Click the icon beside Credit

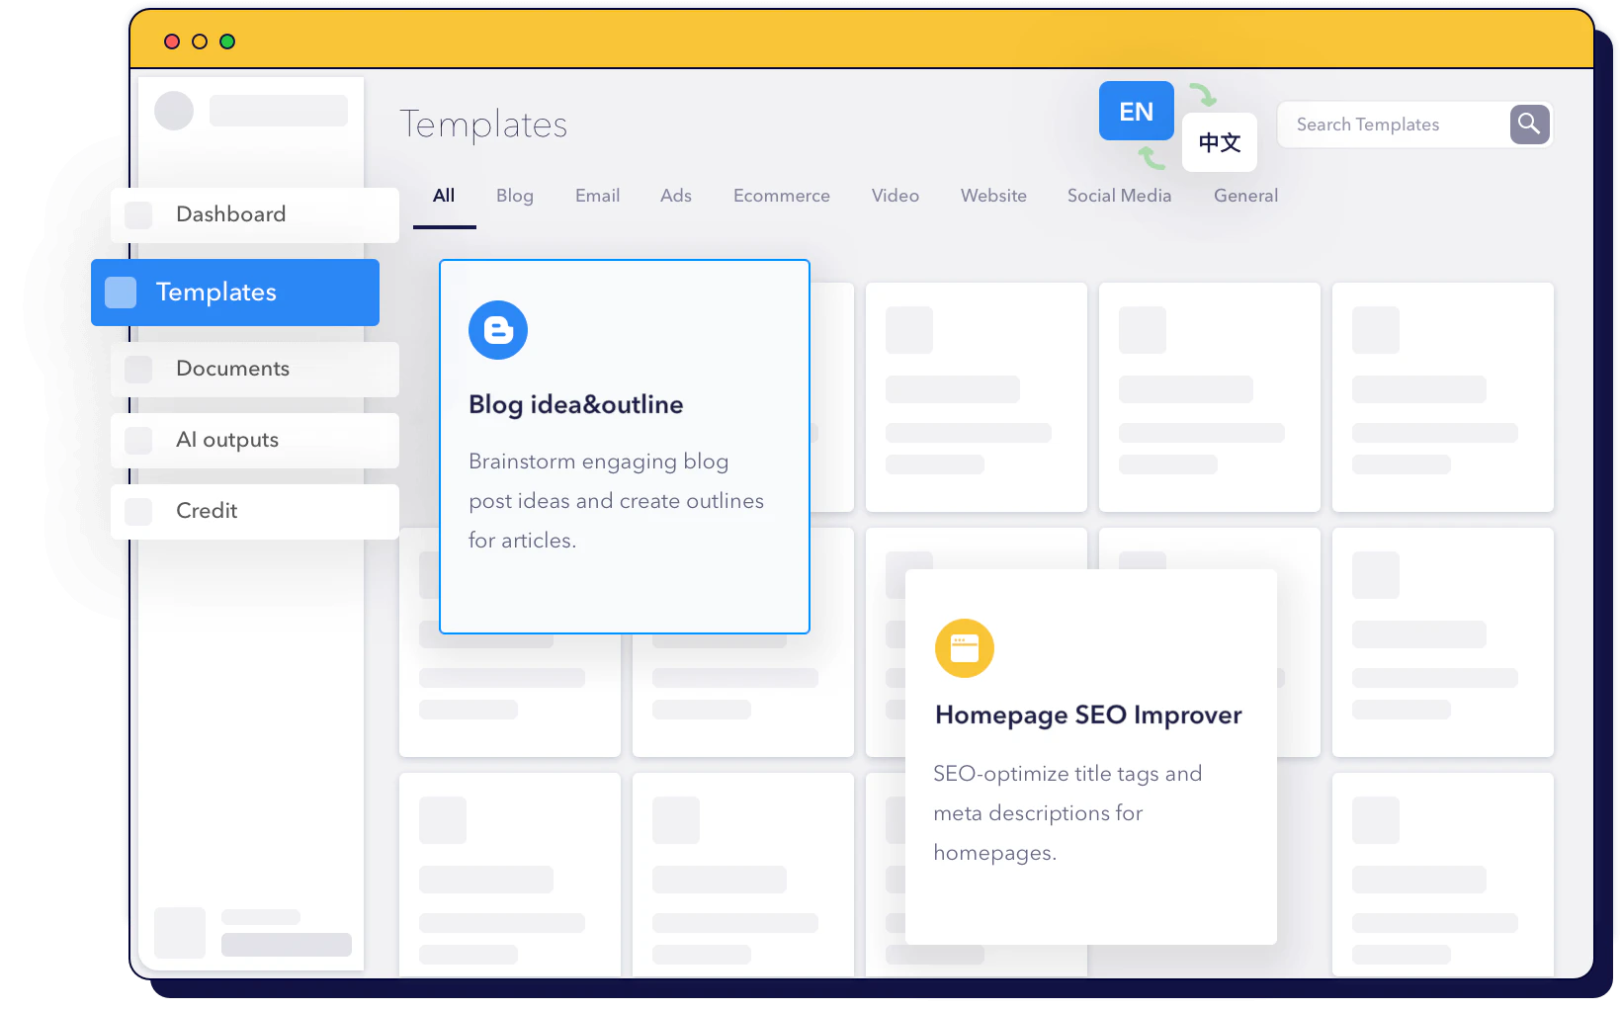(138, 512)
